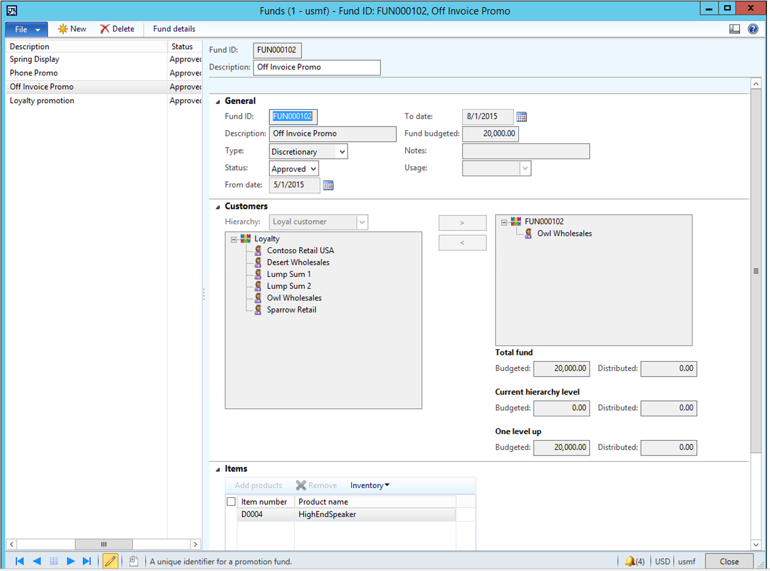Click the Fund details button

click(174, 29)
